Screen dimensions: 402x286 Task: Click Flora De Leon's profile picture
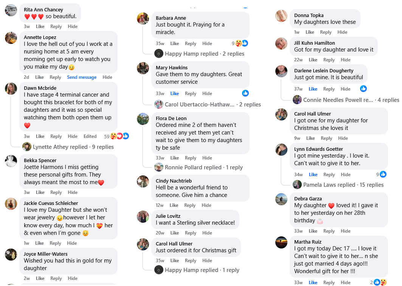pyautogui.click(x=143, y=119)
